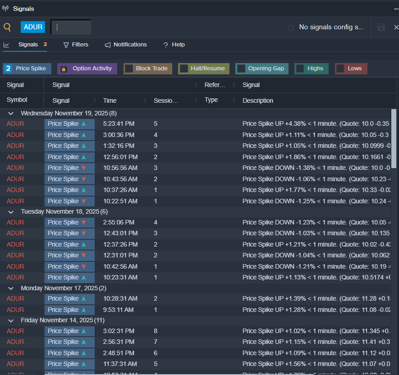Switch to the Signals tab
The height and width of the screenshot is (375, 399).
(28, 45)
